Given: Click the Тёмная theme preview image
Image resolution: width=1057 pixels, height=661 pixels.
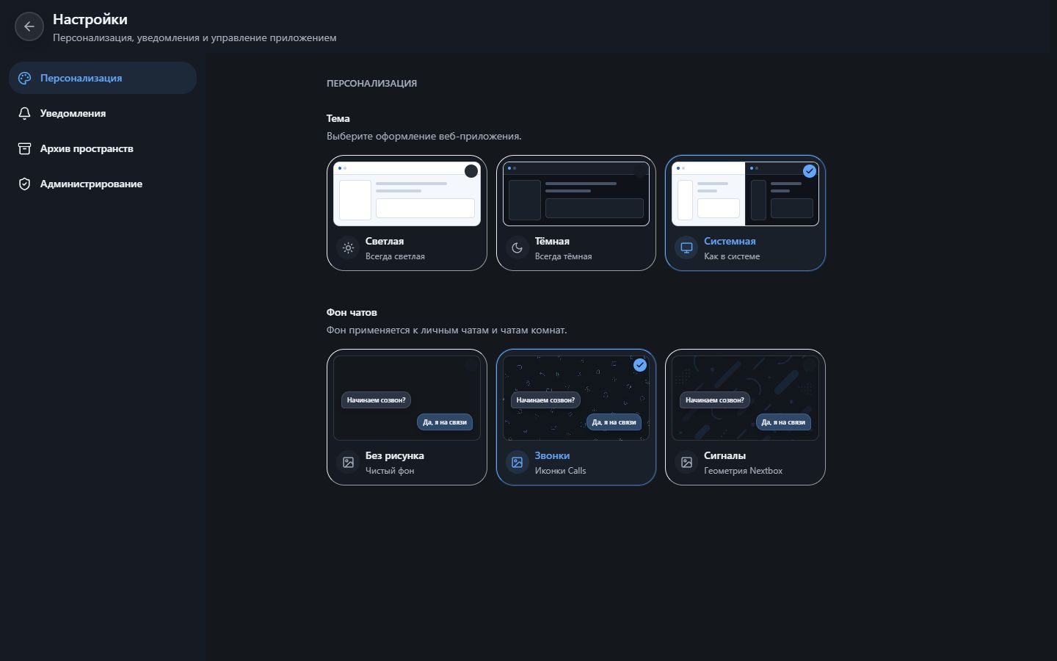Looking at the screenshot, I should [576, 194].
